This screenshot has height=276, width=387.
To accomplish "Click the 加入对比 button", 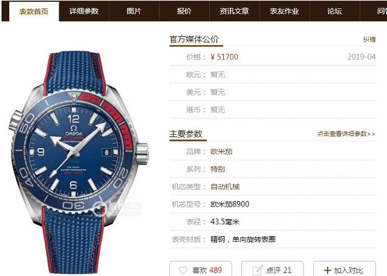I will coord(345,269).
